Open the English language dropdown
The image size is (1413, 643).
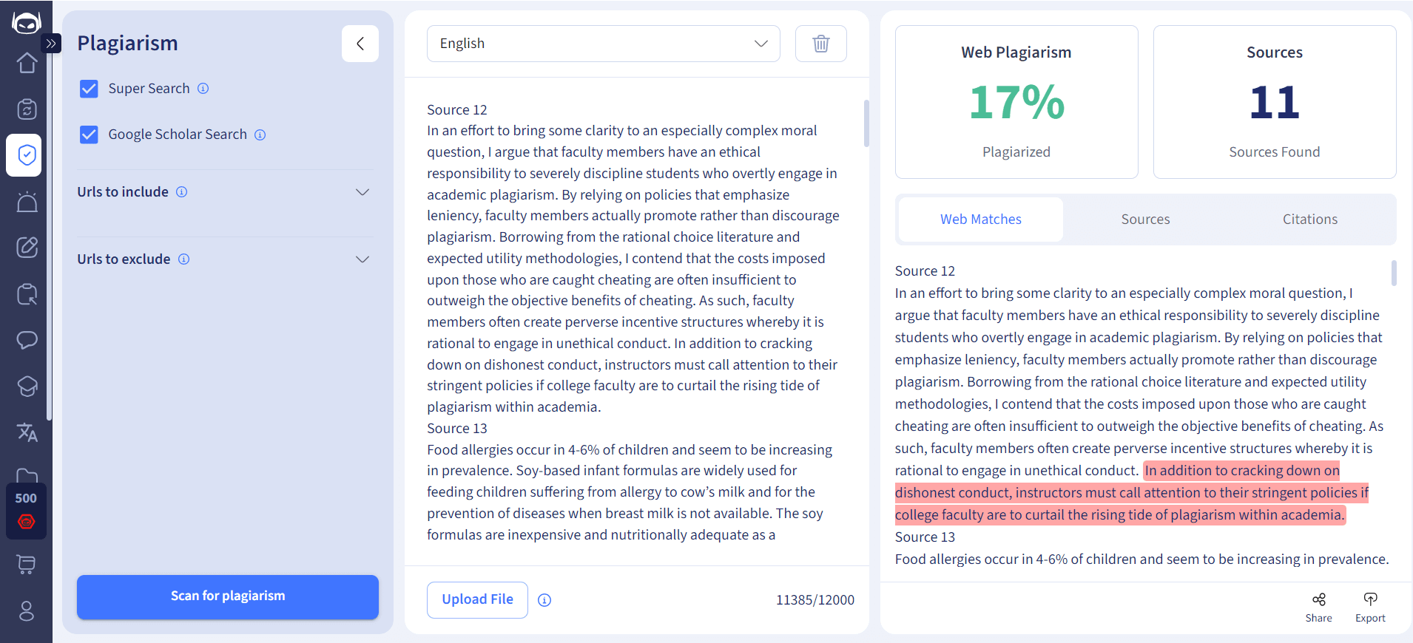click(x=604, y=44)
